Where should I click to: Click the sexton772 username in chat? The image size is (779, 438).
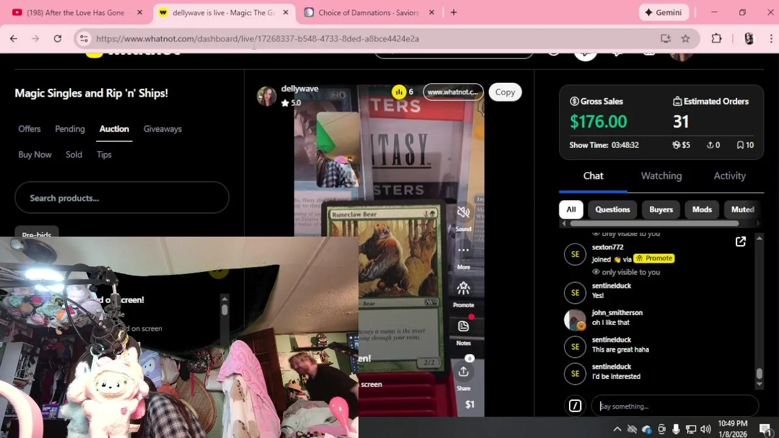coord(607,247)
